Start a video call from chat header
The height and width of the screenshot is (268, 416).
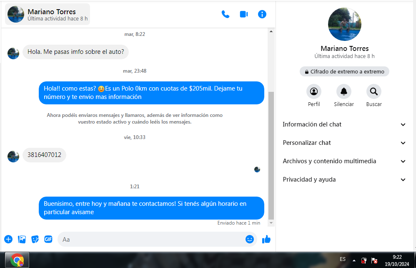244,14
